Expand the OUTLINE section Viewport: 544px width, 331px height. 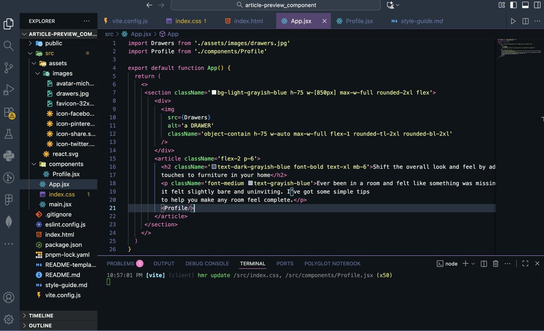tap(58, 326)
